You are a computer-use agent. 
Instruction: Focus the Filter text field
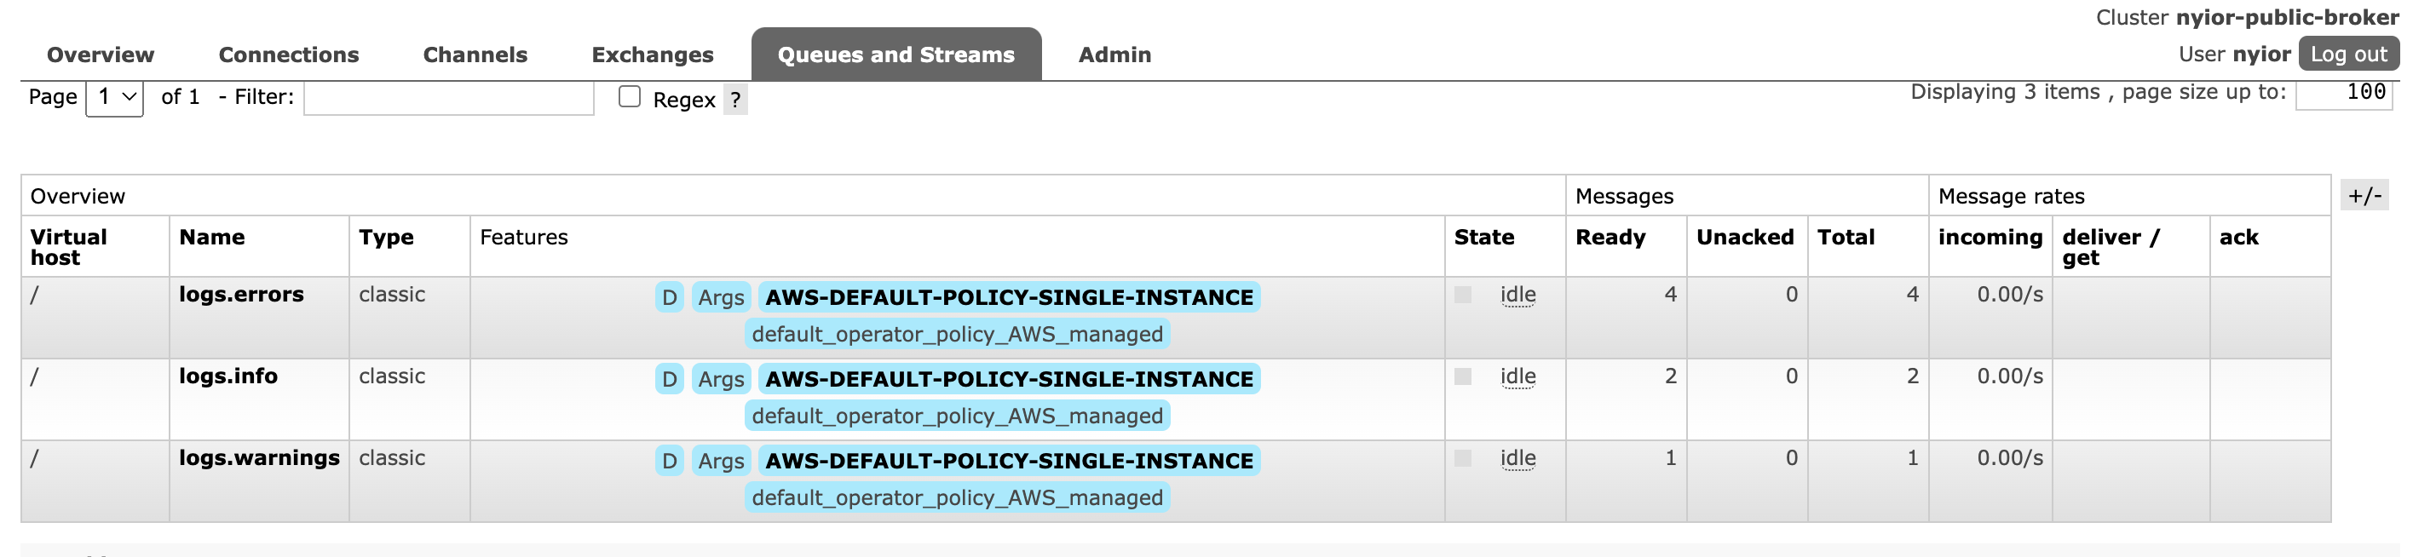(449, 97)
